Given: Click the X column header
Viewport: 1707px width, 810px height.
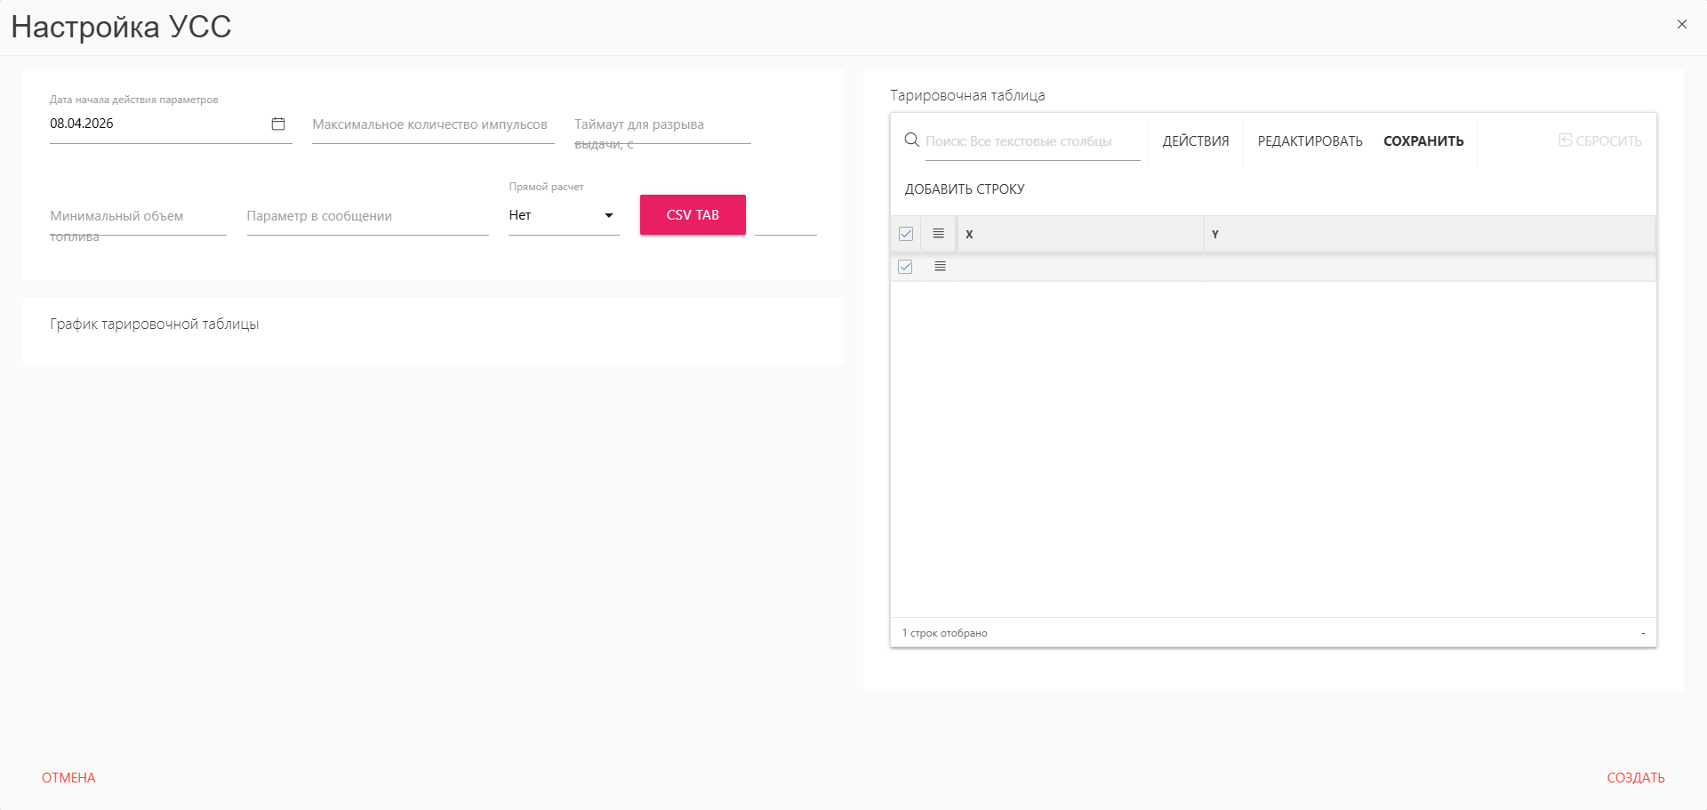Looking at the screenshot, I should point(1079,235).
